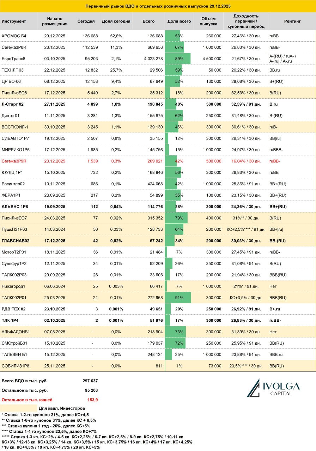Click the ГЛАВСНАБ02 bold instrument name

click(x=16, y=241)
